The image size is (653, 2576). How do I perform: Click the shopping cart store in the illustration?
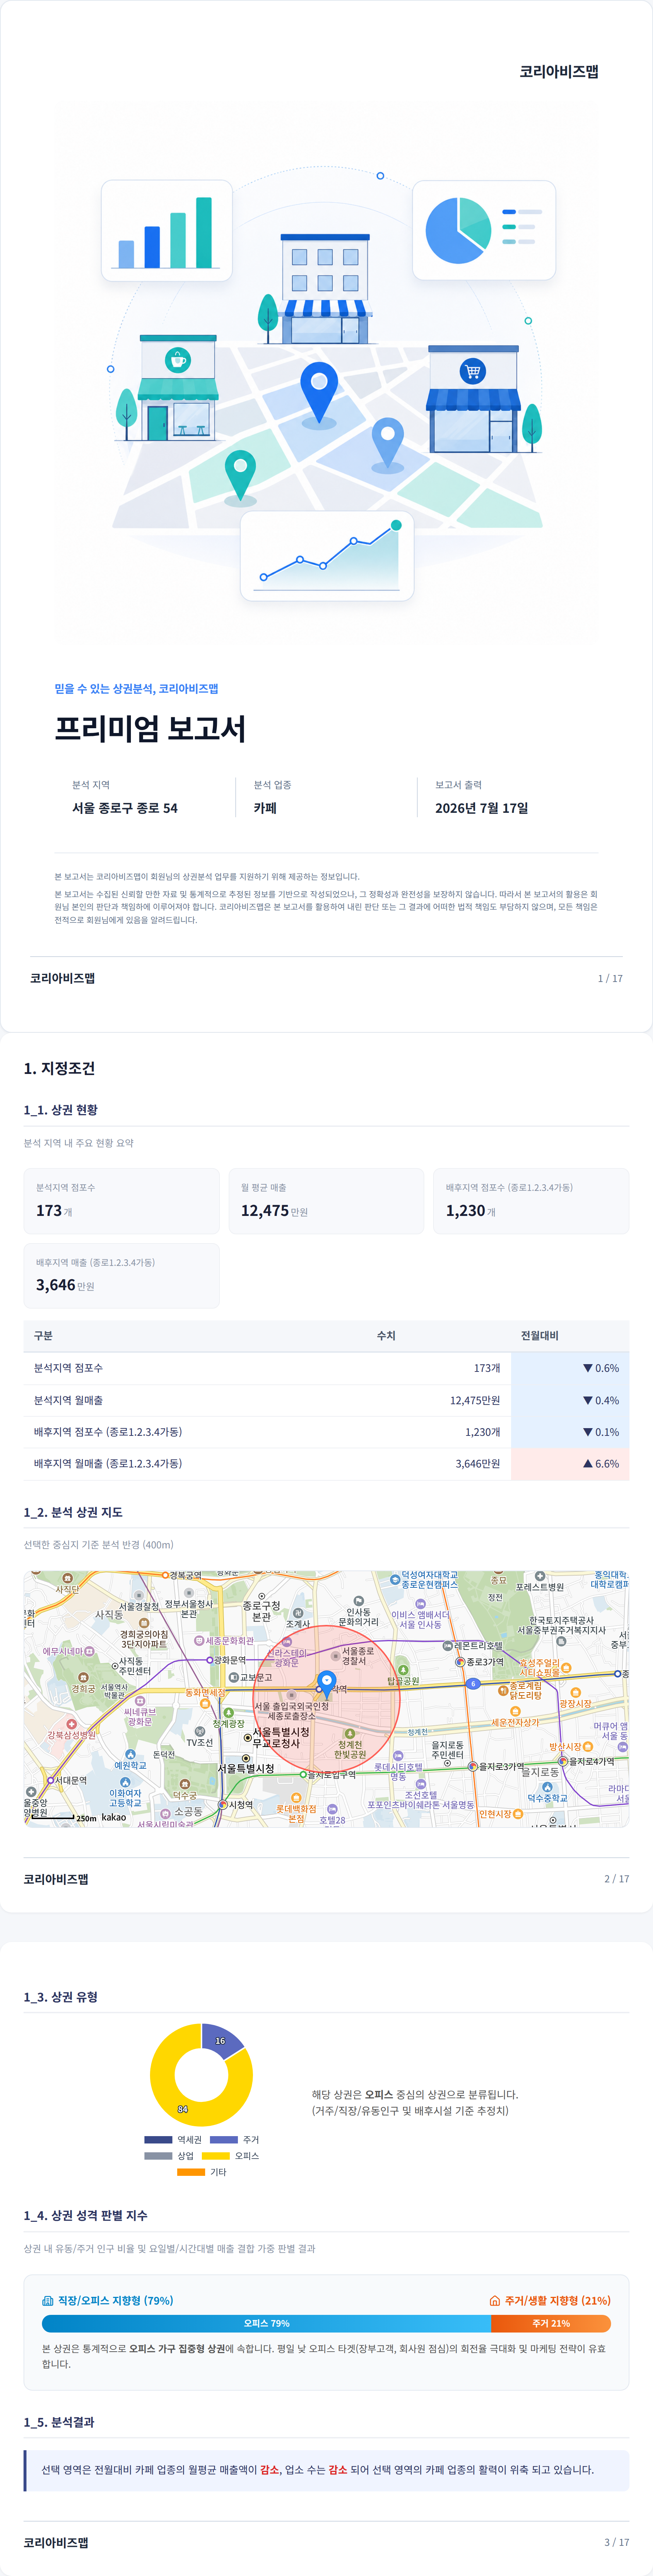click(x=473, y=399)
